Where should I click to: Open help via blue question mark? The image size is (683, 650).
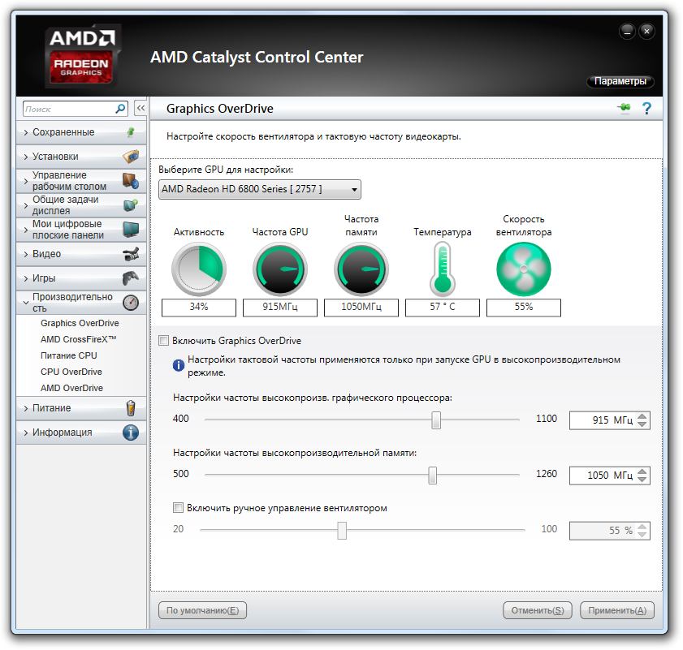tap(646, 108)
